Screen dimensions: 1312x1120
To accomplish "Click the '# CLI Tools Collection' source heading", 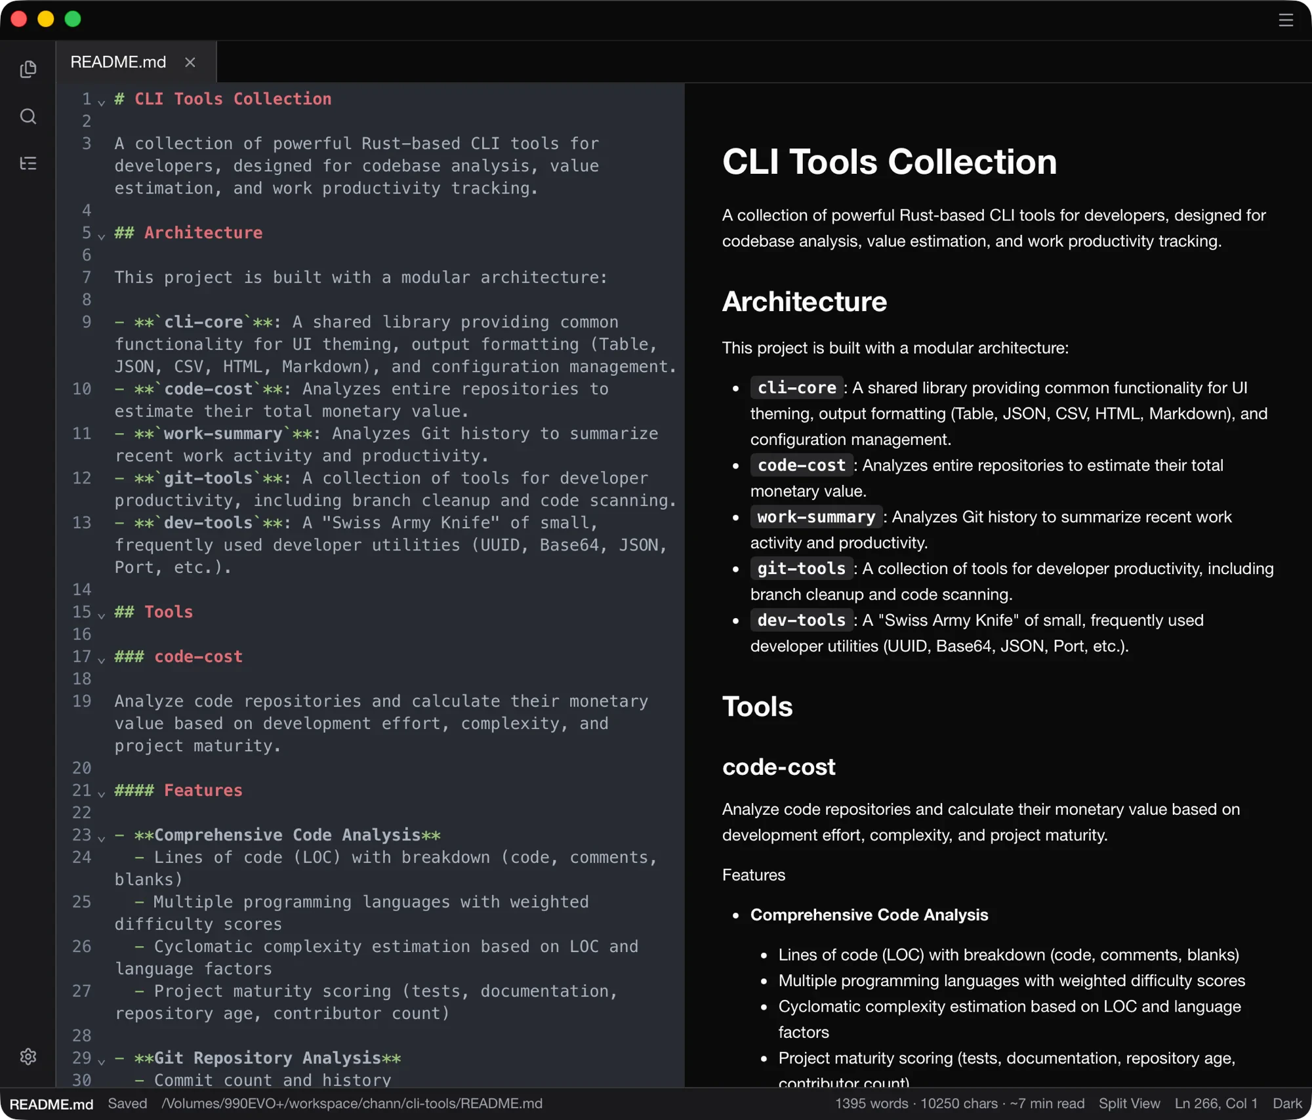I will 223,99.
